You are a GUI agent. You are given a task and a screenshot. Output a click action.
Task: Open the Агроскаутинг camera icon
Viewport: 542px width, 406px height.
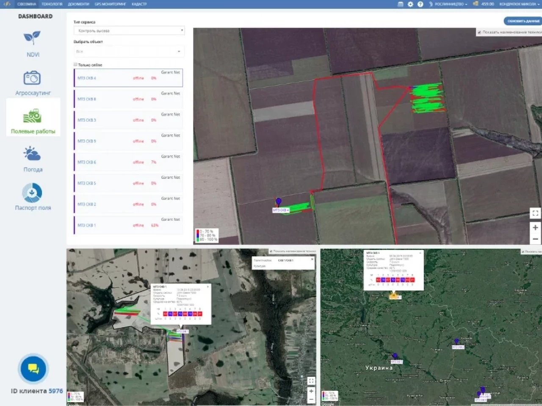[x=32, y=78]
